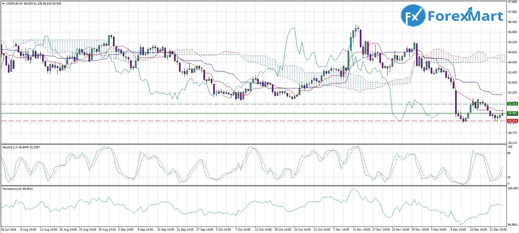Click the 7 Nov 14:05 date label

pyautogui.click(x=341, y=229)
